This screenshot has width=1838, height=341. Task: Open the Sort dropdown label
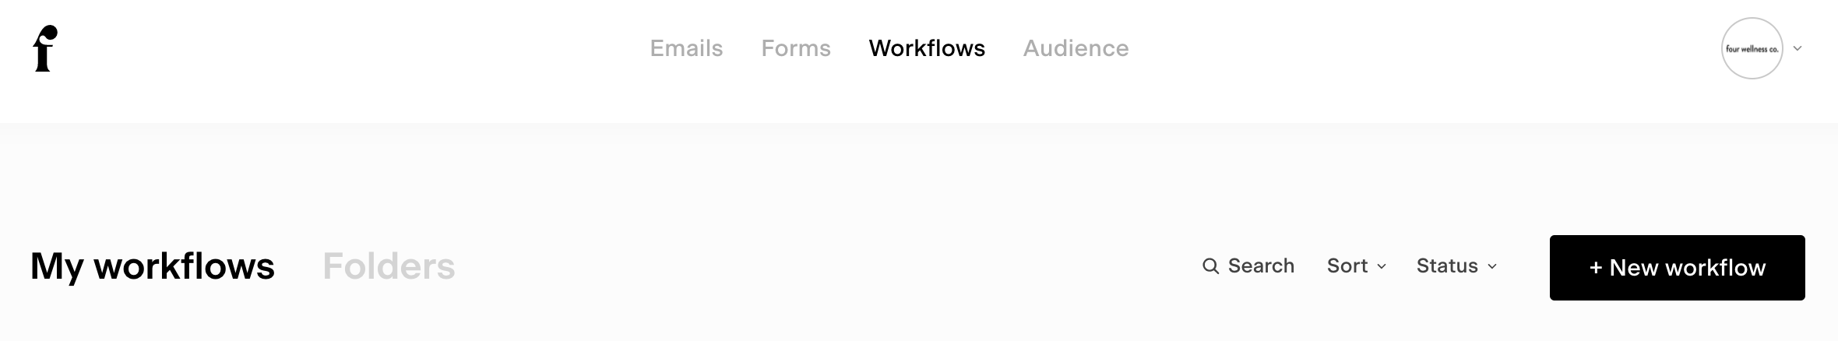(1347, 266)
